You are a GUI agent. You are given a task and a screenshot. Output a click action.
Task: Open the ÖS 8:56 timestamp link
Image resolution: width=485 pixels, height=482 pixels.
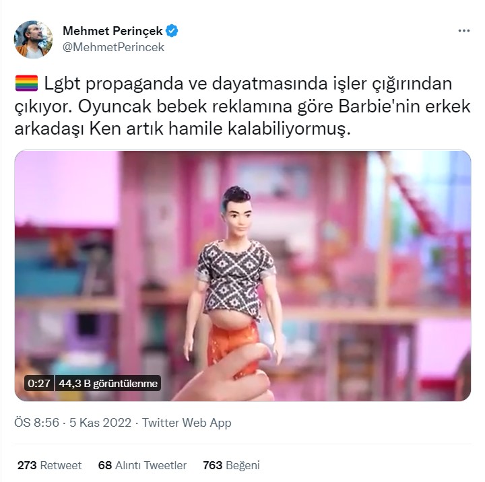(x=36, y=423)
